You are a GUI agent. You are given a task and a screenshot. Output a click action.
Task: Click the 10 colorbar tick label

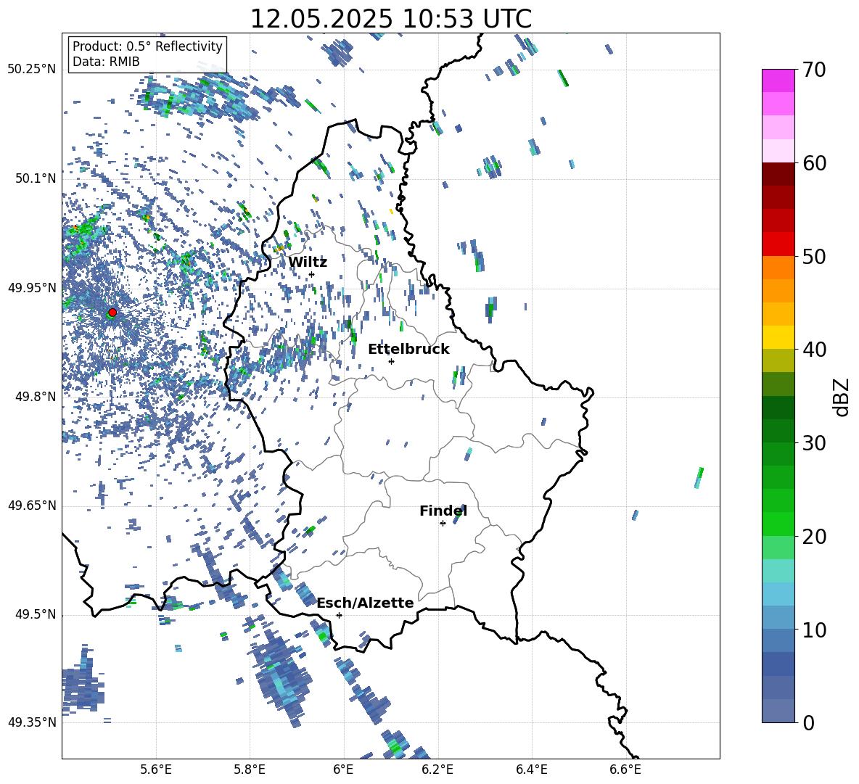pyautogui.click(x=813, y=630)
